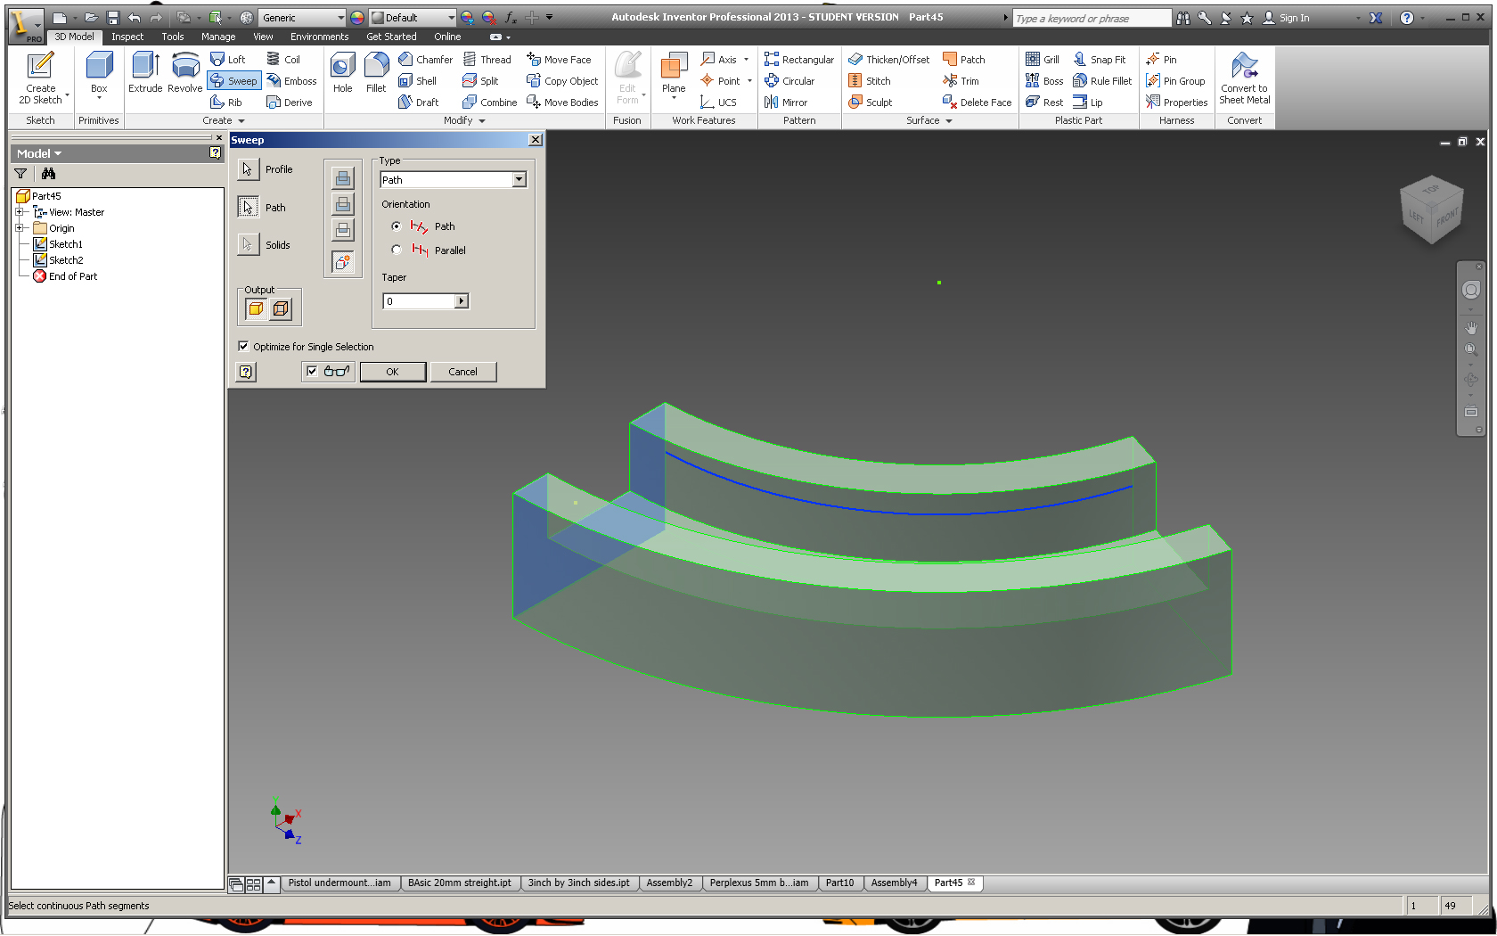Click OK in the Sweep dialog
The height and width of the screenshot is (936, 1497).
[393, 372]
